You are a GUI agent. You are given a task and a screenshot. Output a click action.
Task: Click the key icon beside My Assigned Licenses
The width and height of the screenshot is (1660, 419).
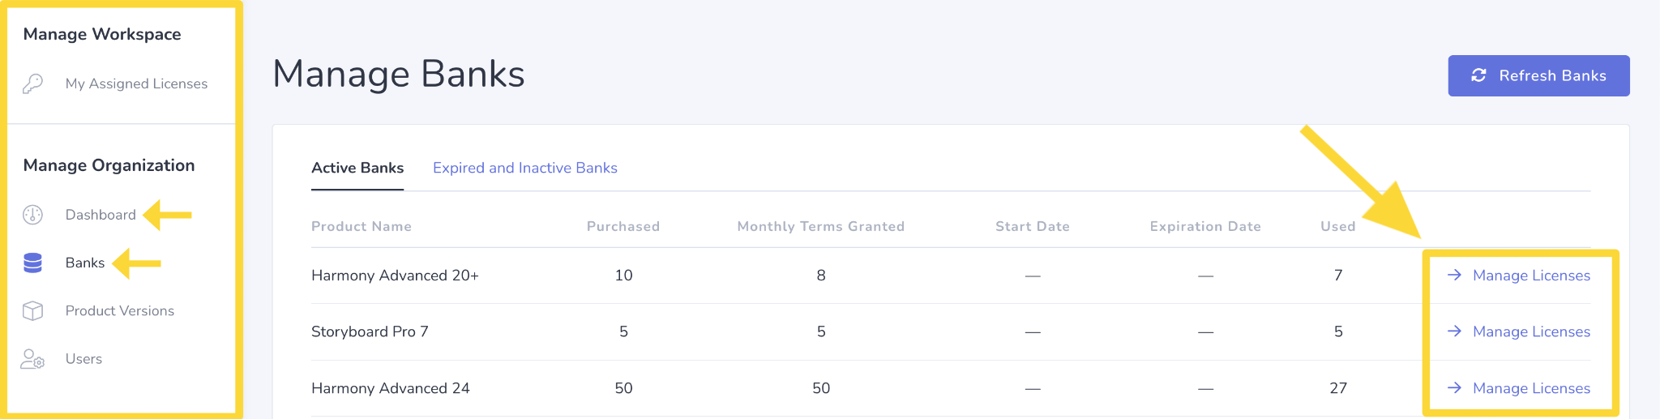point(32,83)
